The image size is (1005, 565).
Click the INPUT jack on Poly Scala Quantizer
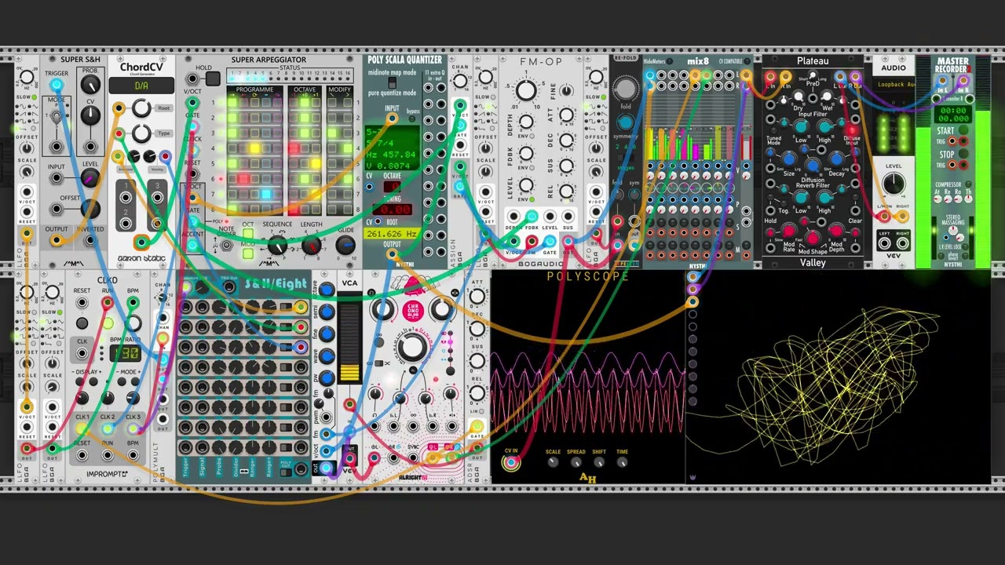pyautogui.click(x=392, y=119)
